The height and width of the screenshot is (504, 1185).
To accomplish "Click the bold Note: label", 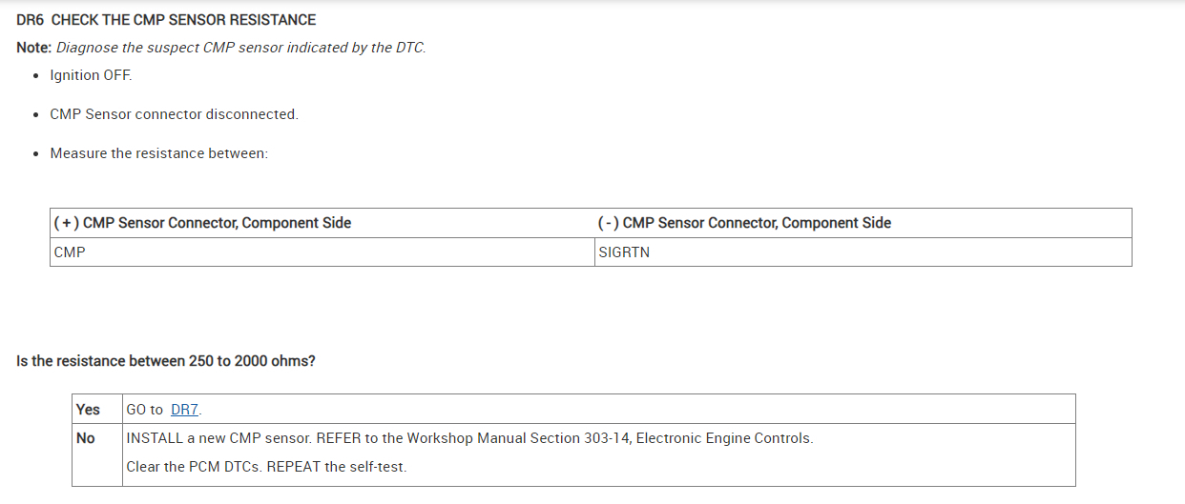I will pos(34,48).
